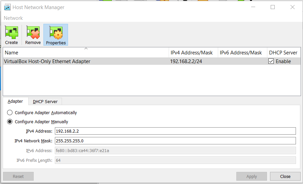Switch to the Adapter tab

(15, 101)
